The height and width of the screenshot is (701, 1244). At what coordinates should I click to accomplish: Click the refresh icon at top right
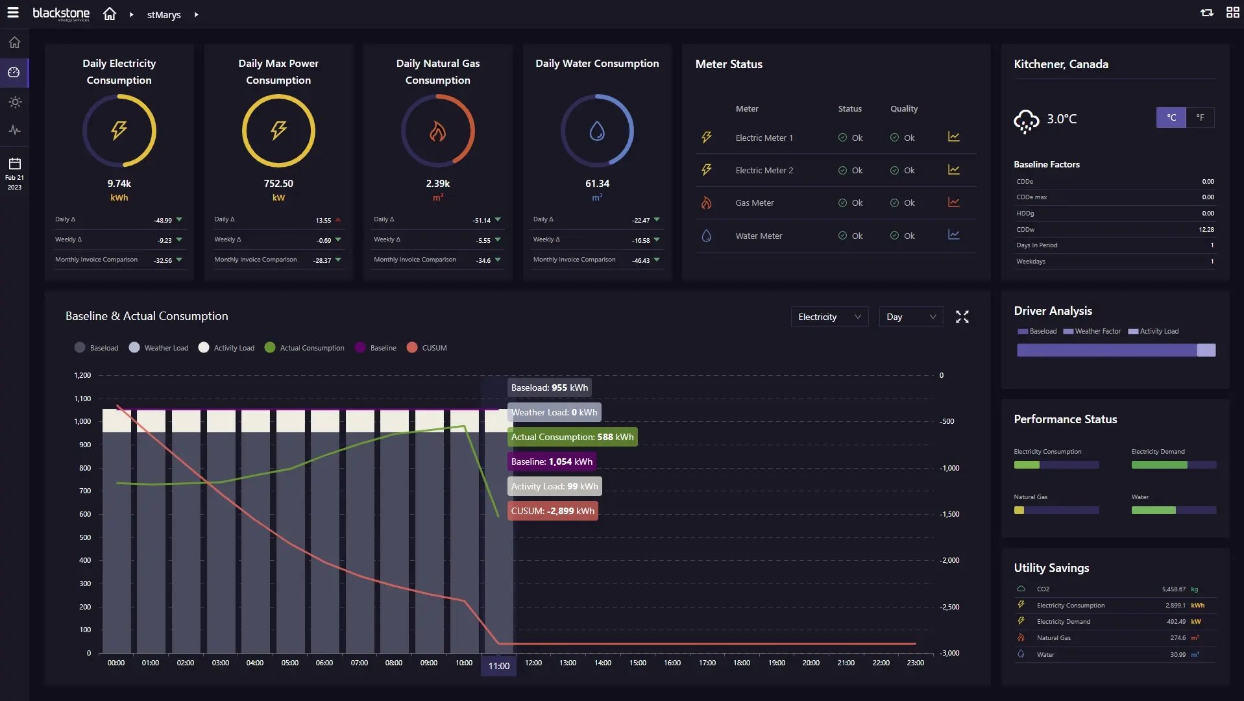point(1206,12)
